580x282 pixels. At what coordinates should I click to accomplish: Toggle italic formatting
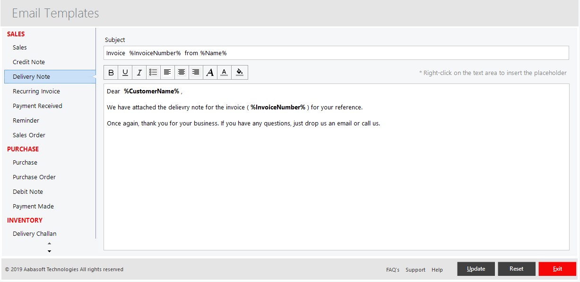139,72
